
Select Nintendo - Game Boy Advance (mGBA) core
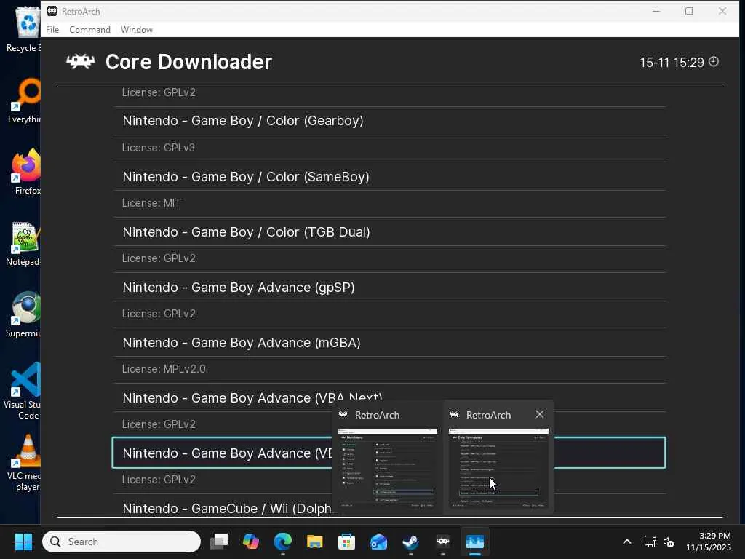tap(390, 343)
